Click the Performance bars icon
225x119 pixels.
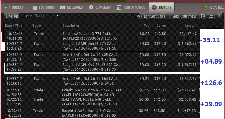click(119, 7)
